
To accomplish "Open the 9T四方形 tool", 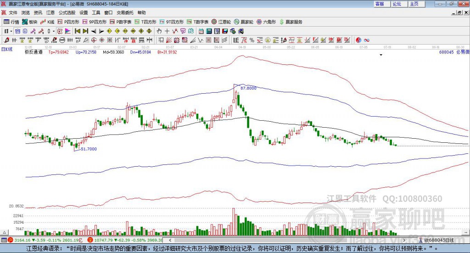I will point(172,22).
